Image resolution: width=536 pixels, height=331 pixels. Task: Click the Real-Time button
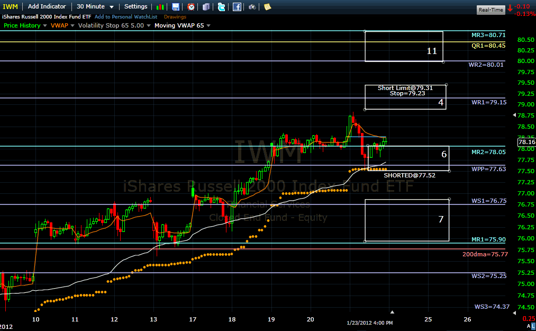coord(491,10)
